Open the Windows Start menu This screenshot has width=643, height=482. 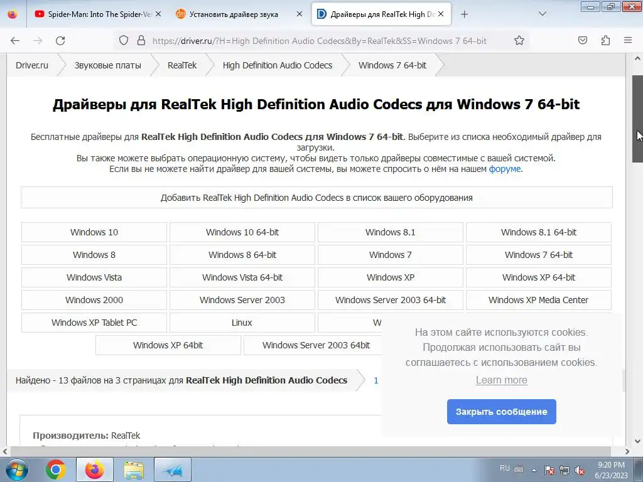click(16, 469)
